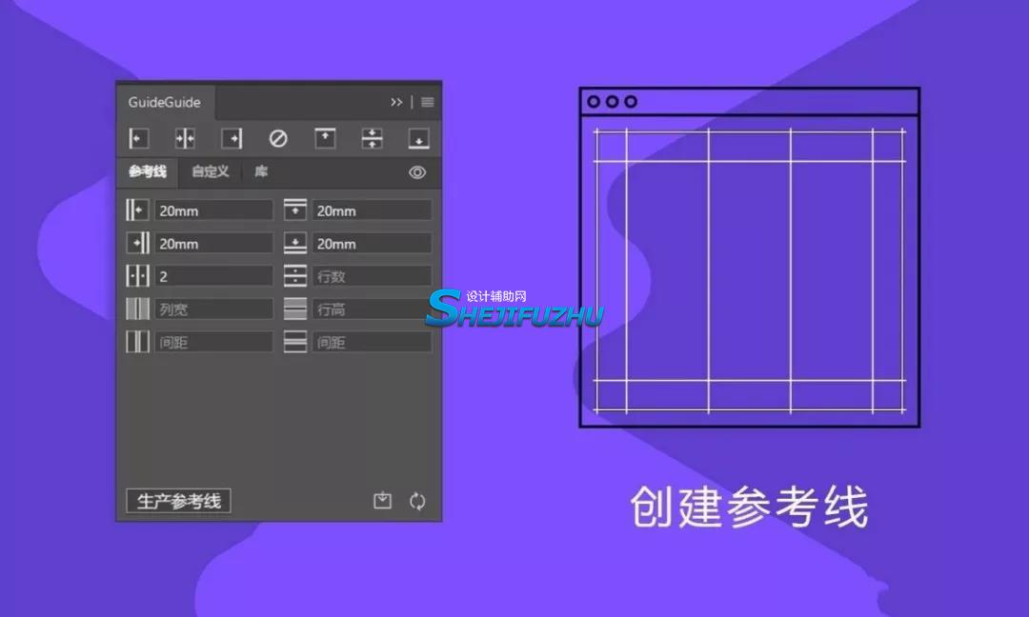
Task: Click the reset form refresh icon
Action: pos(417,501)
